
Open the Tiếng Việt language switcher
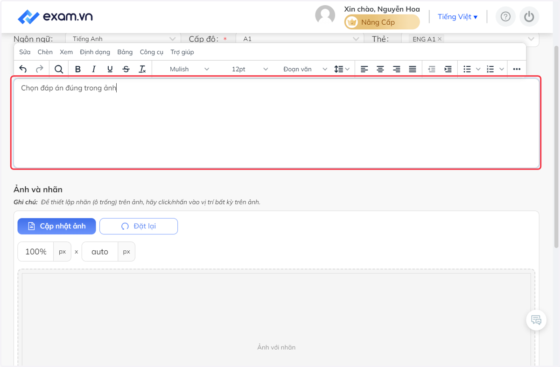tap(457, 17)
